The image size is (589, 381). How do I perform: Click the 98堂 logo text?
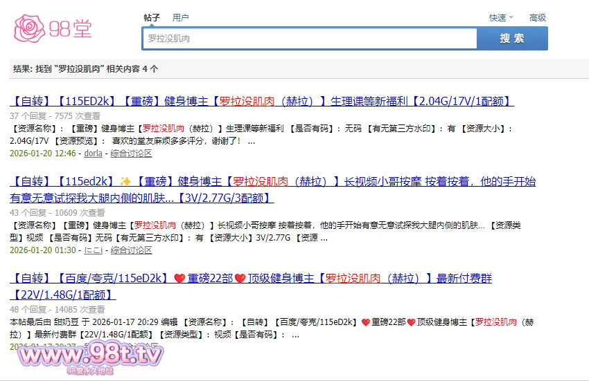pos(70,28)
